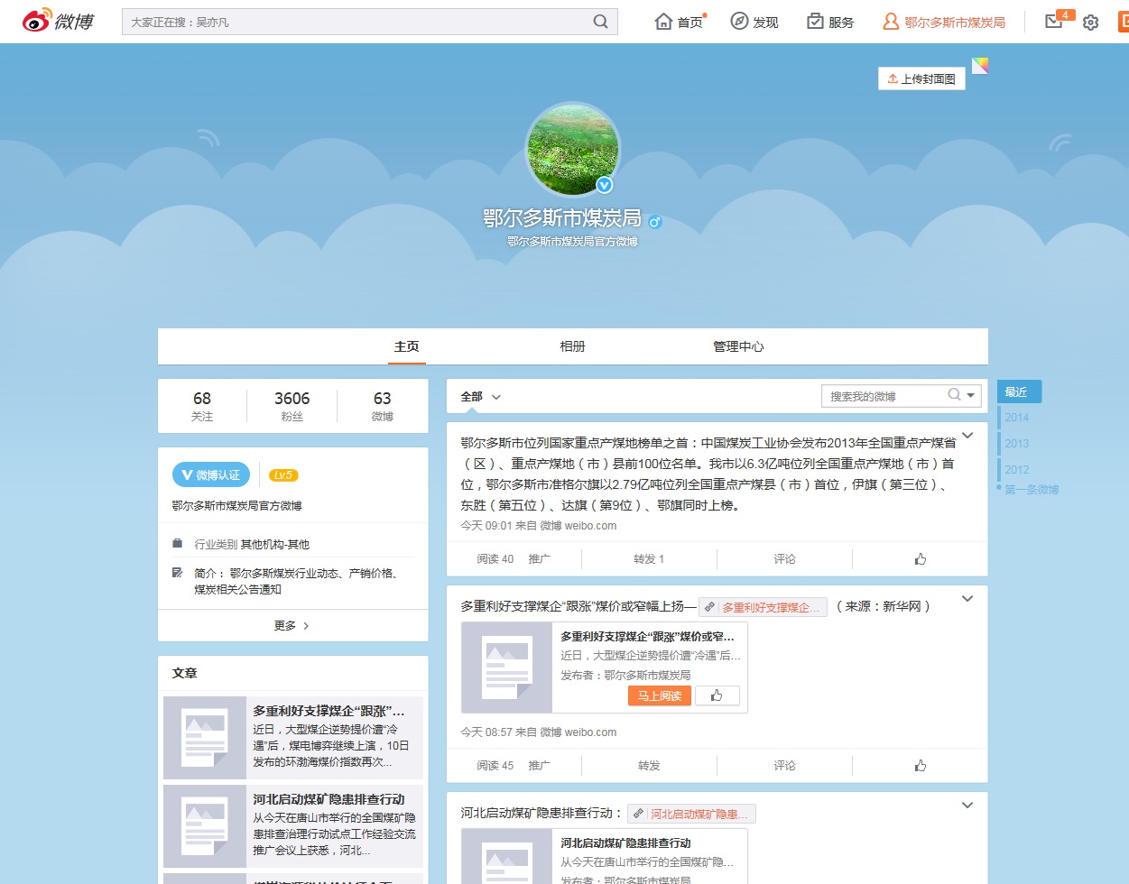The height and width of the screenshot is (884, 1129).
Task: Click 转发 on the 08:57 post
Action: [649, 766]
